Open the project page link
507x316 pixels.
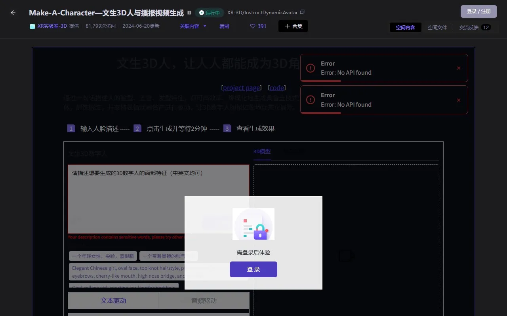[x=241, y=87]
